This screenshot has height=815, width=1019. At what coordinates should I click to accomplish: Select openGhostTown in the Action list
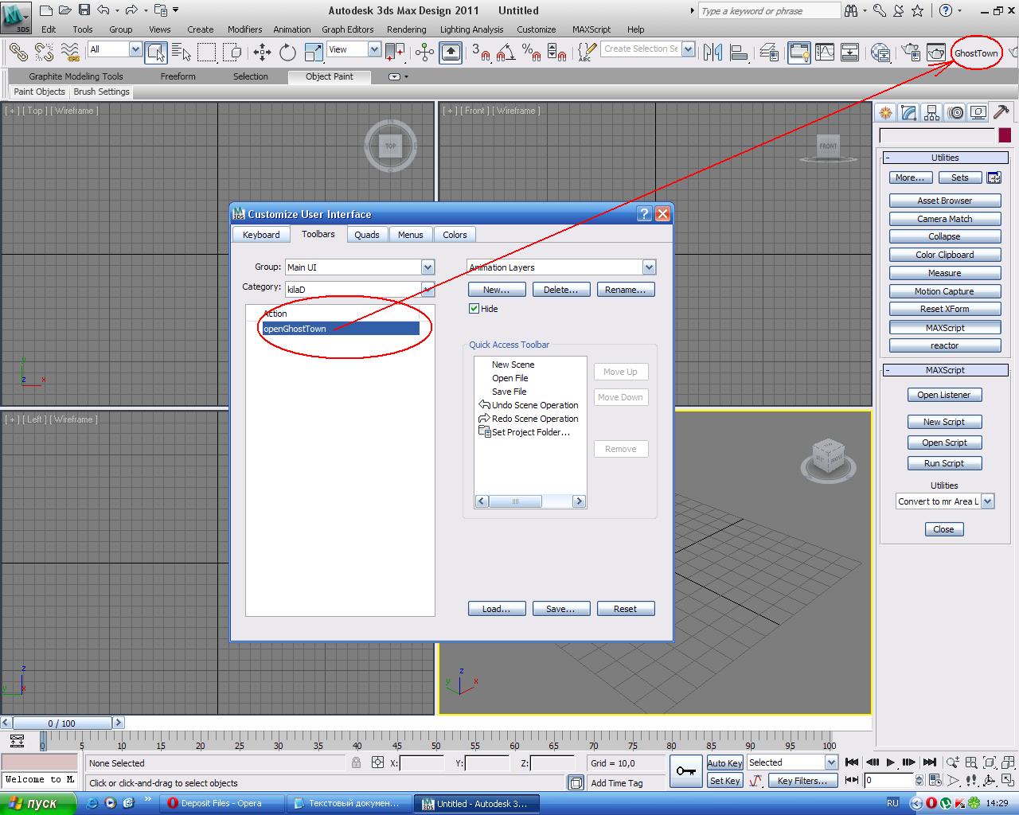coord(340,329)
